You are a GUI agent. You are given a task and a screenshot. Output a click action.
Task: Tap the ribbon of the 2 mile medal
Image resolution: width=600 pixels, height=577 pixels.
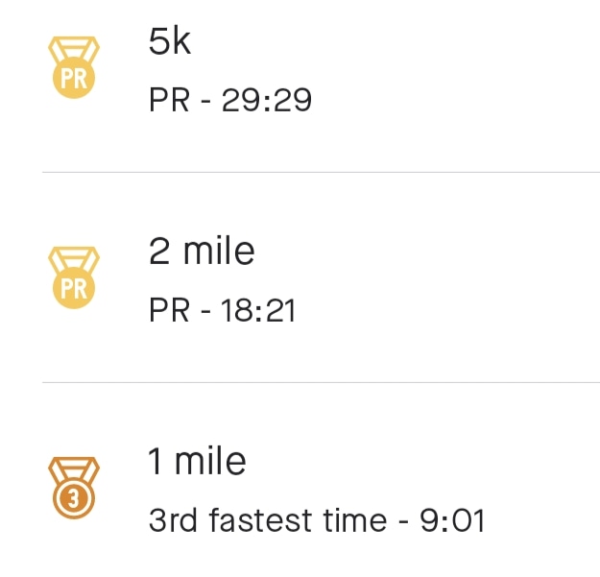click(74, 259)
